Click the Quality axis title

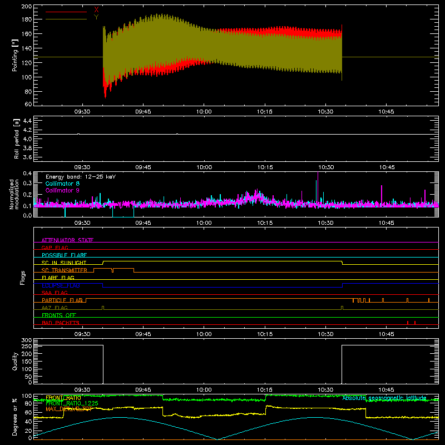click(15, 361)
